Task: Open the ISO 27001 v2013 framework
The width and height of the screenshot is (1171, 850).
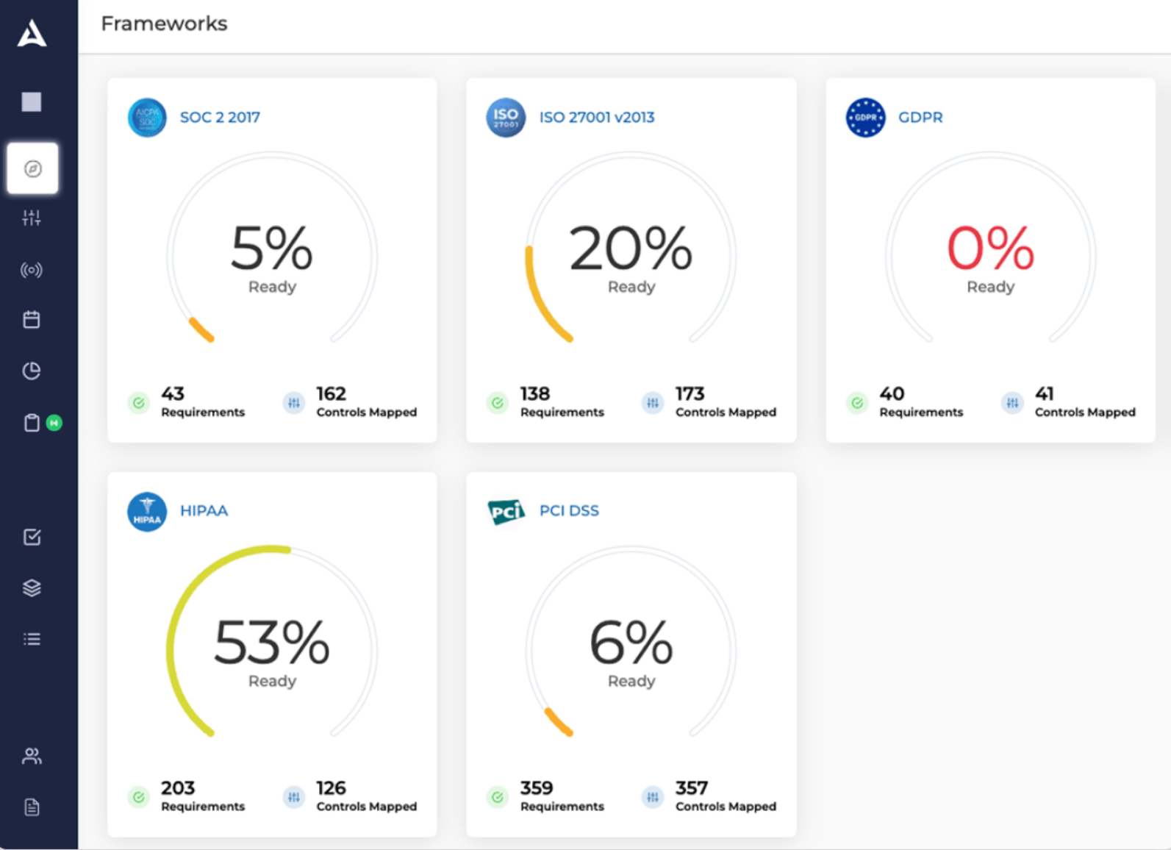Action: (x=596, y=118)
